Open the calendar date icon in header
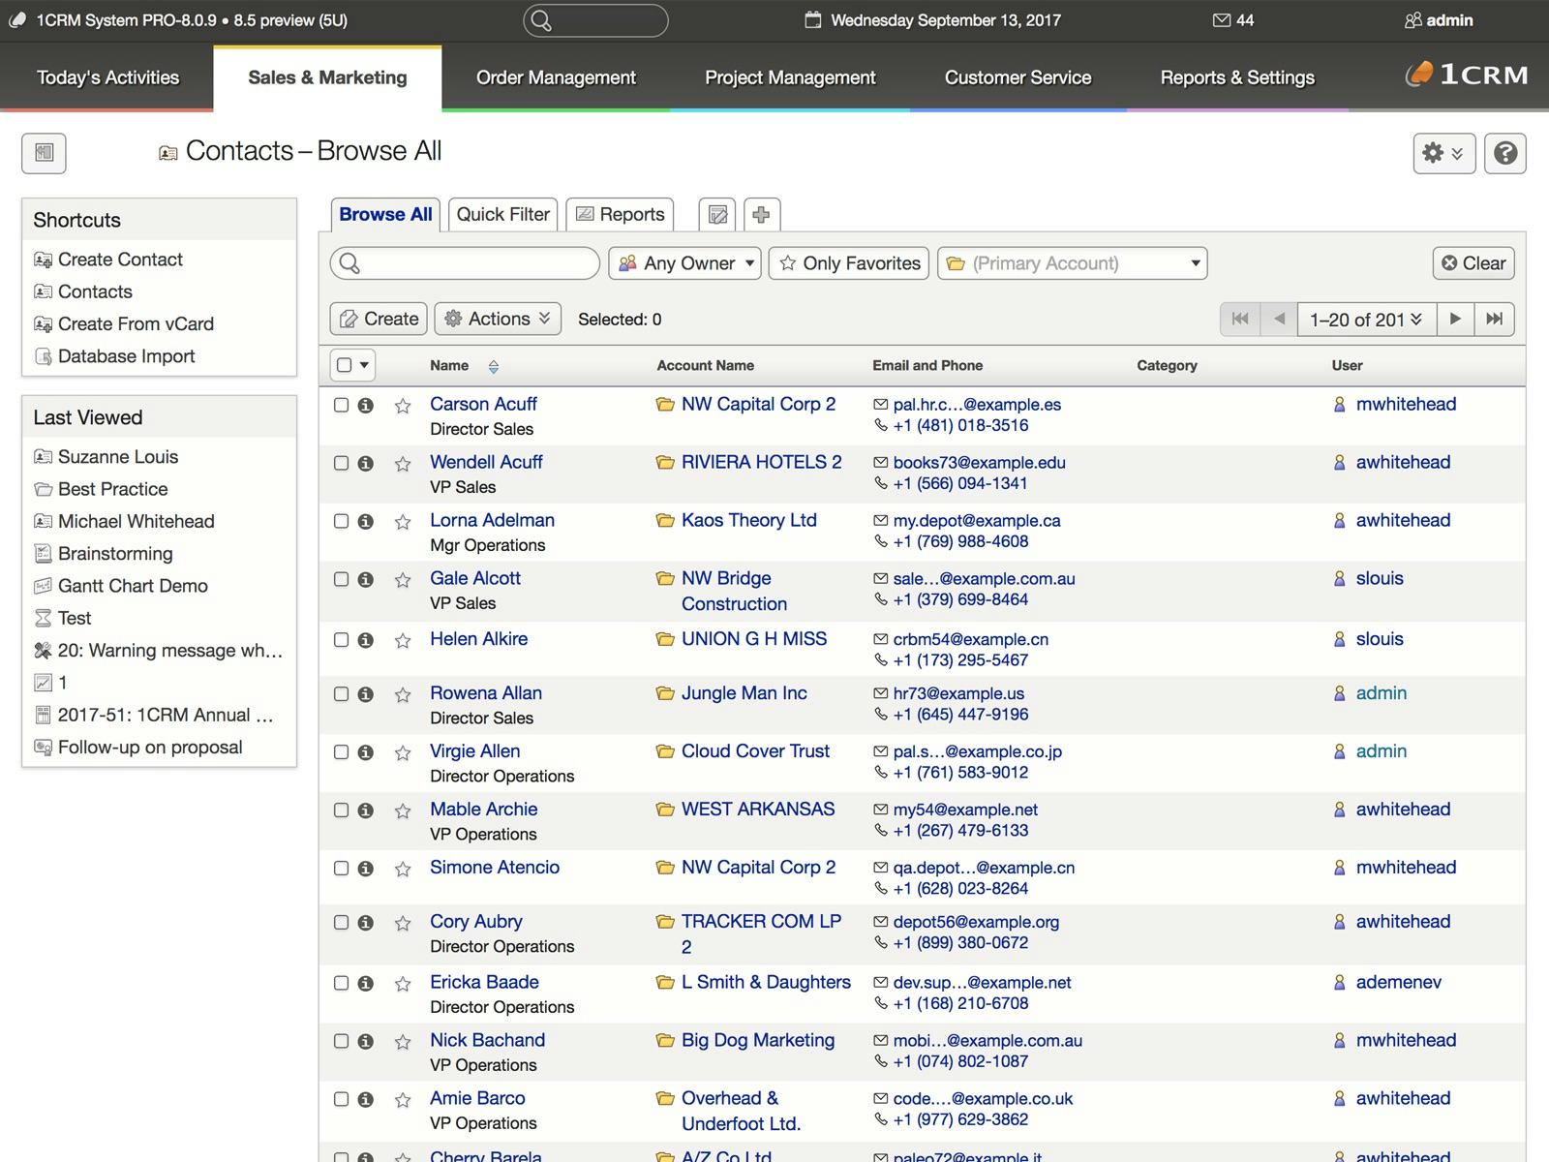This screenshot has height=1162, width=1549. click(x=813, y=20)
